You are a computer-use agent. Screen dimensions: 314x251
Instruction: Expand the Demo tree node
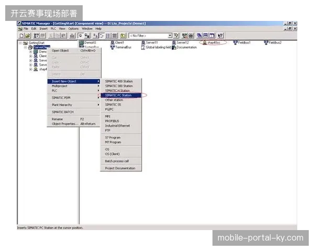[31, 52]
